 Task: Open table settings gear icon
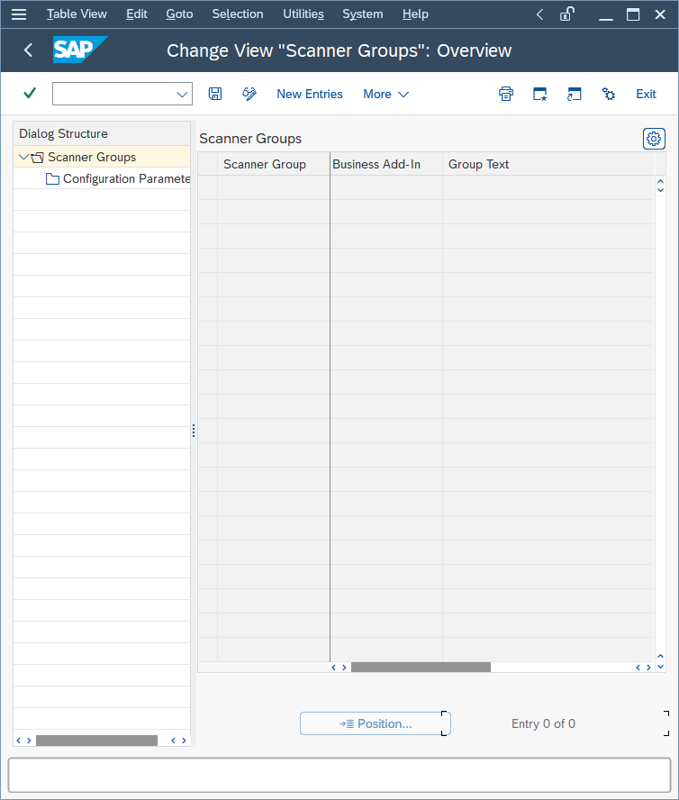coord(654,139)
